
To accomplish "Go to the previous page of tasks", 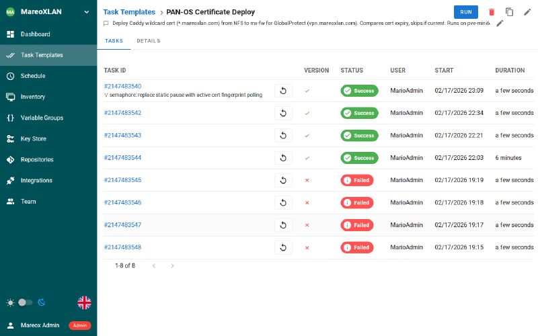I will point(154,265).
